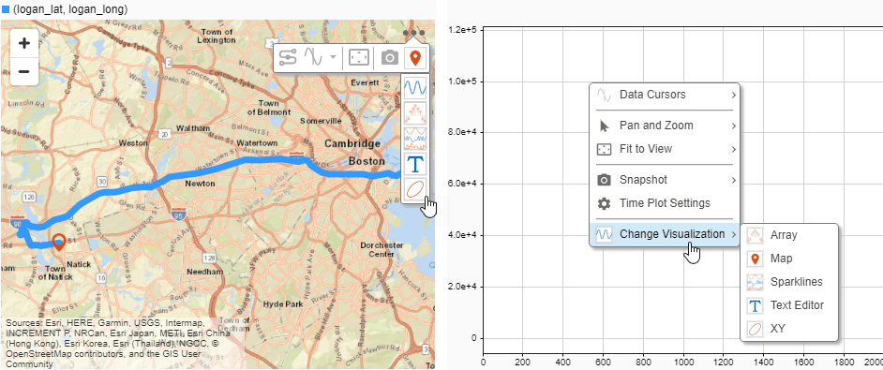The image size is (883, 370).
Task: Select Array in visualization submenu
Action: 789,235
